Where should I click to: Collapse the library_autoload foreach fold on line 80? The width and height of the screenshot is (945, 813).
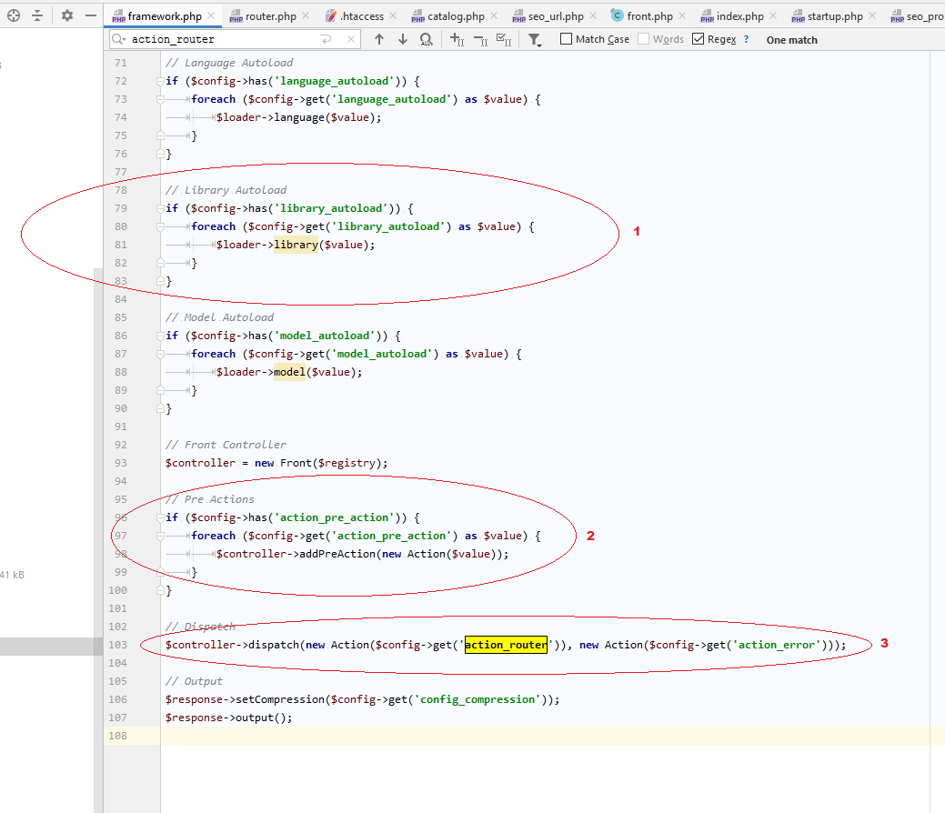pyautogui.click(x=160, y=226)
